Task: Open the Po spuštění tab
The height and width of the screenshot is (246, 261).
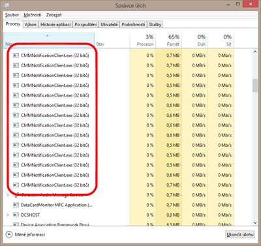Action: (x=85, y=25)
